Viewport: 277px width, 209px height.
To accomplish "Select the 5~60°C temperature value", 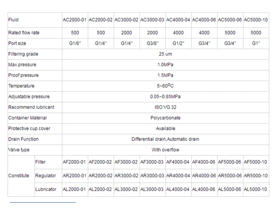I will tap(165, 86).
